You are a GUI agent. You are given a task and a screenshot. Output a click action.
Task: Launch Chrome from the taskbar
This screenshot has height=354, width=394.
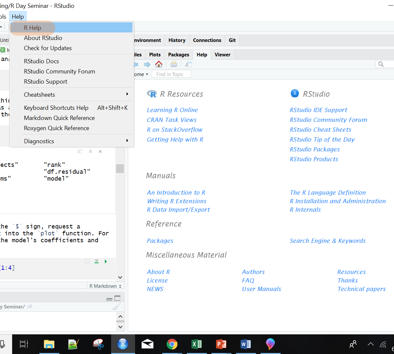point(172,344)
